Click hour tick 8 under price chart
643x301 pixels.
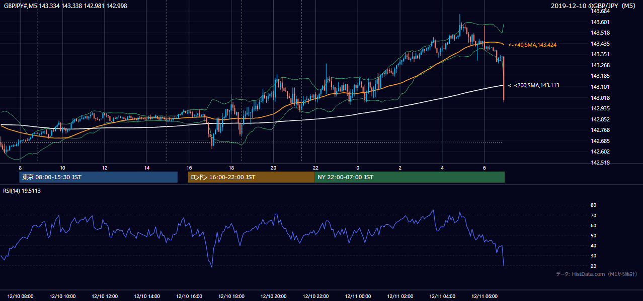pyautogui.click(x=20, y=168)
